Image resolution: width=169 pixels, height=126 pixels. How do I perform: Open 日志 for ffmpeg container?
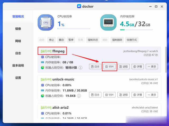tap(95, 67)
